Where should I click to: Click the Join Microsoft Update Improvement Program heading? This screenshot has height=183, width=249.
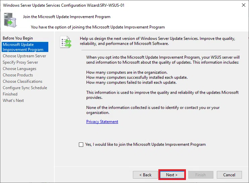tap(66, 17)
